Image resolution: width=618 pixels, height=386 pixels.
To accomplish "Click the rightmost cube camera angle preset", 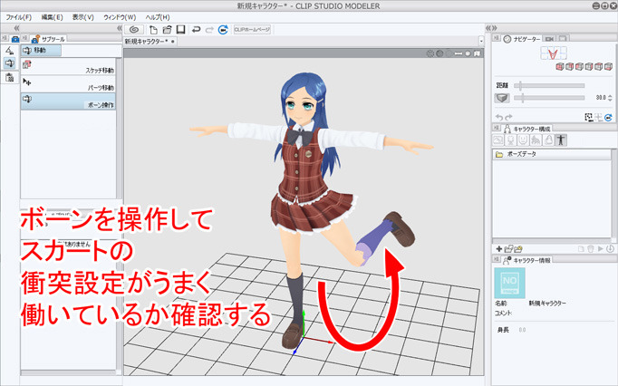I will pos(608,67).
